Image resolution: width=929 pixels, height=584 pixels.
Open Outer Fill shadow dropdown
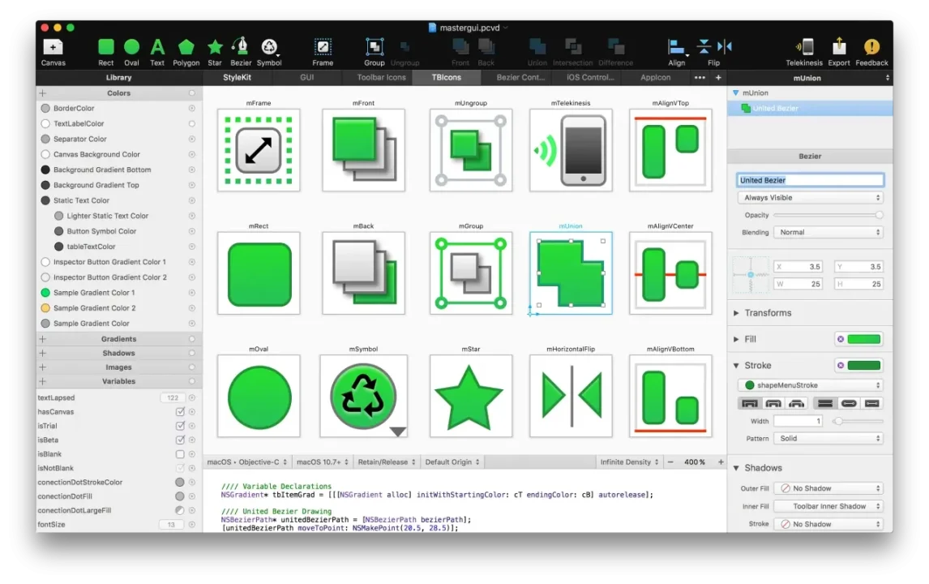[x=828, y=488]
